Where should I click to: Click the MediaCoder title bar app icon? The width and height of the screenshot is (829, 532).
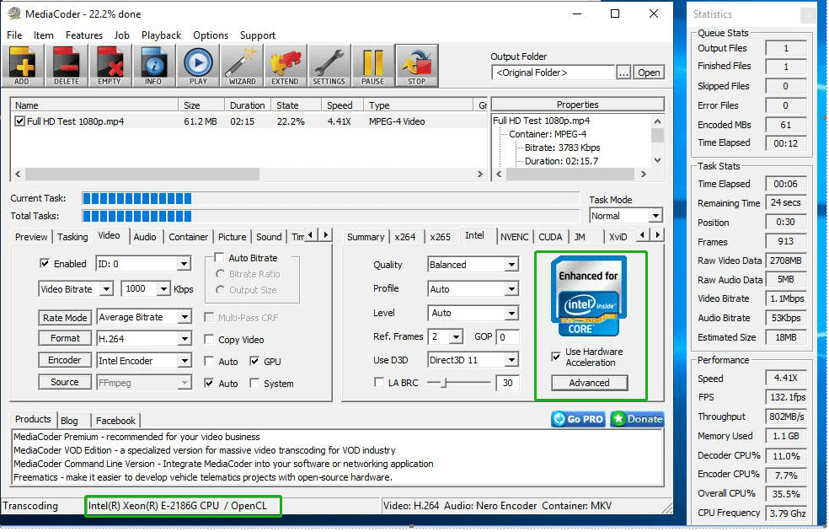point(13,13)
